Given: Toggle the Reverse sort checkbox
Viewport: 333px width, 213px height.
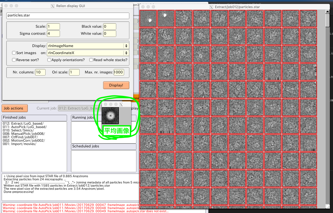Looking at the screenshot, I should pyautogui.click(x=14, y=60).
